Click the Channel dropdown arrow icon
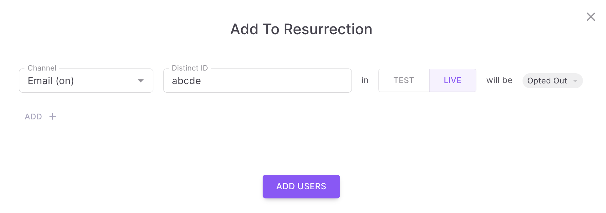The height and width of the screenshot is (213, 606). pos(140,81)
